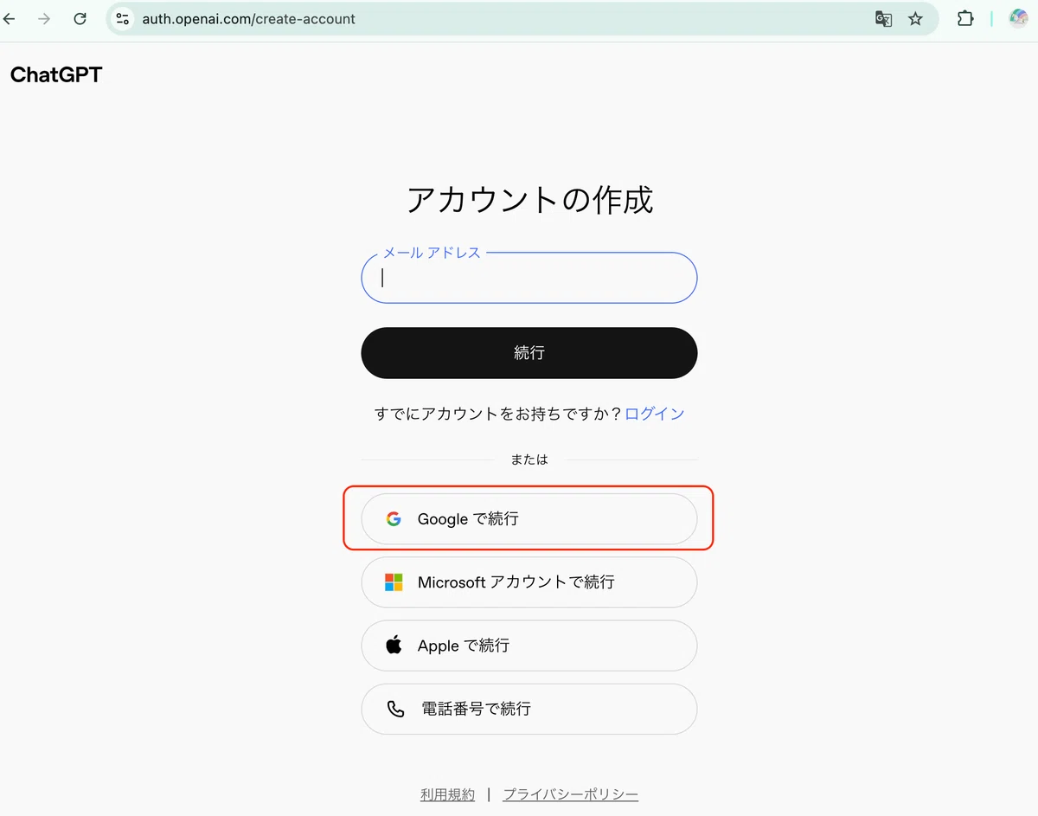Click the すでにアカウントをお持ちですか？ text
The width and height of the screenshot is (1038, 816).
pyautogui.click(x=498, y=414)
